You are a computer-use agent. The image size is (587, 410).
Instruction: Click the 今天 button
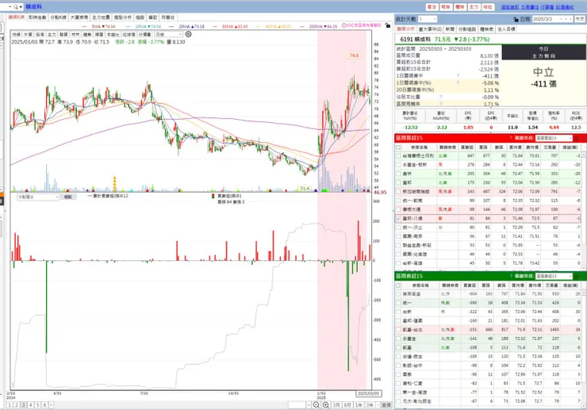(x=580, y=19)
